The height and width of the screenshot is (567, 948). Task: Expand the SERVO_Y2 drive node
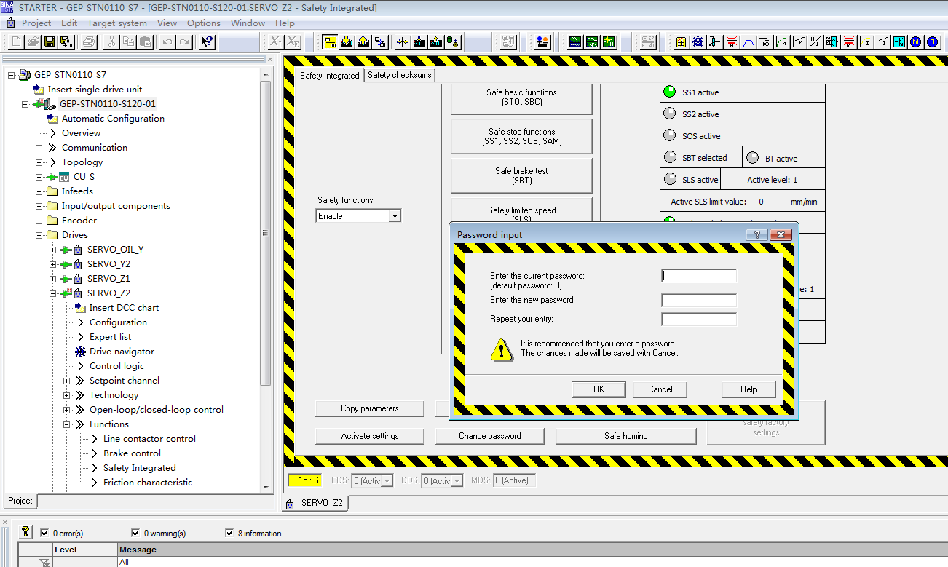point(53,264)
